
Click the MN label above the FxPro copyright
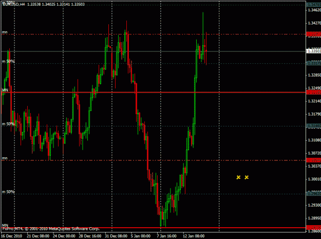pos(5,225)
